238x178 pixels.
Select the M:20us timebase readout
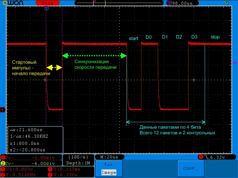109,157
